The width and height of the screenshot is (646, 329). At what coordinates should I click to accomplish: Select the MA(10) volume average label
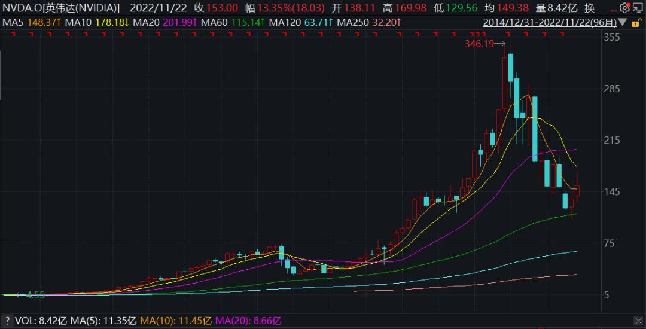click(x=176, y=321)
